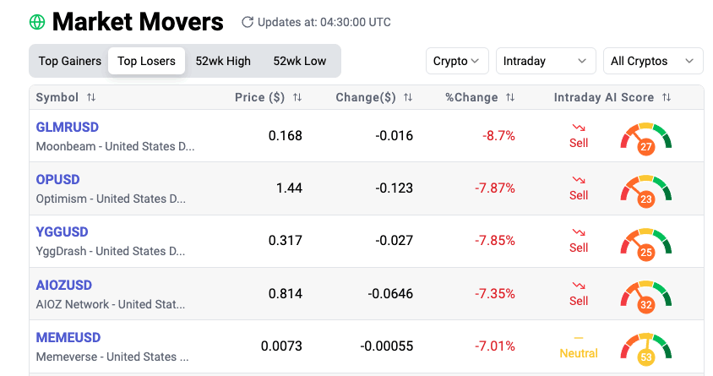
Task: Click the green globe icon beside Market Movers
Action: coord(37,22)
